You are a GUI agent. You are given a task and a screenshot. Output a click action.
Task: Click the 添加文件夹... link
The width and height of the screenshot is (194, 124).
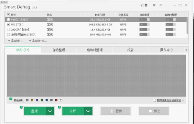(x=38, y=41)
